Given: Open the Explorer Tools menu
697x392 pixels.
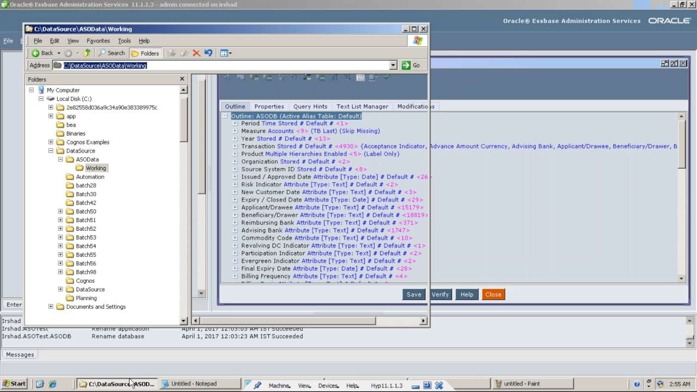Looking at the screenshot, I should [124, 41].
